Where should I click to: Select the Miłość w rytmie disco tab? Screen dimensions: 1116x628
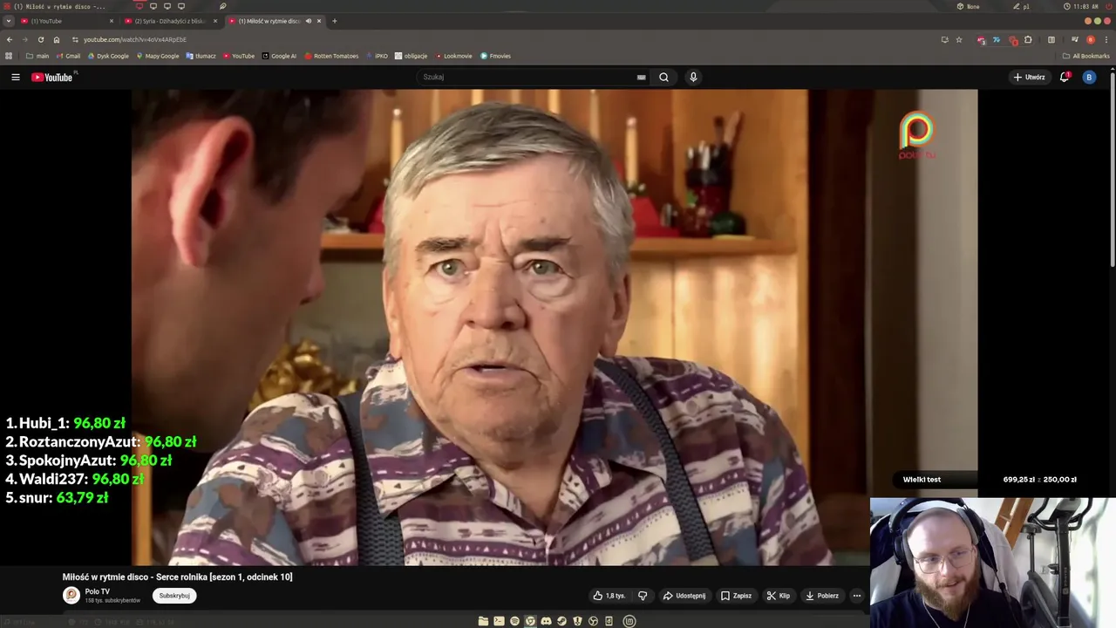point(269,21)
